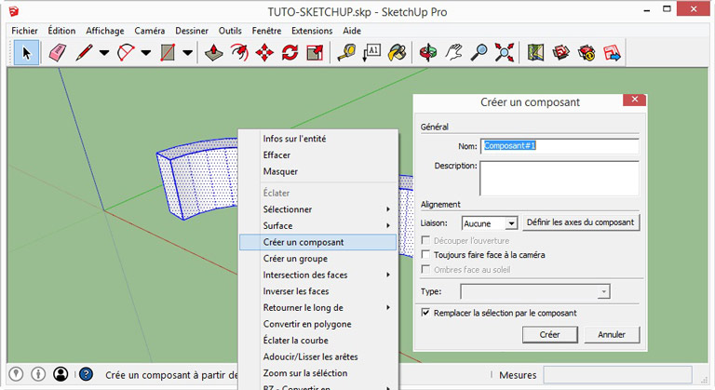Select the Move tool
The image size is (715, 390).
(264, 52)
